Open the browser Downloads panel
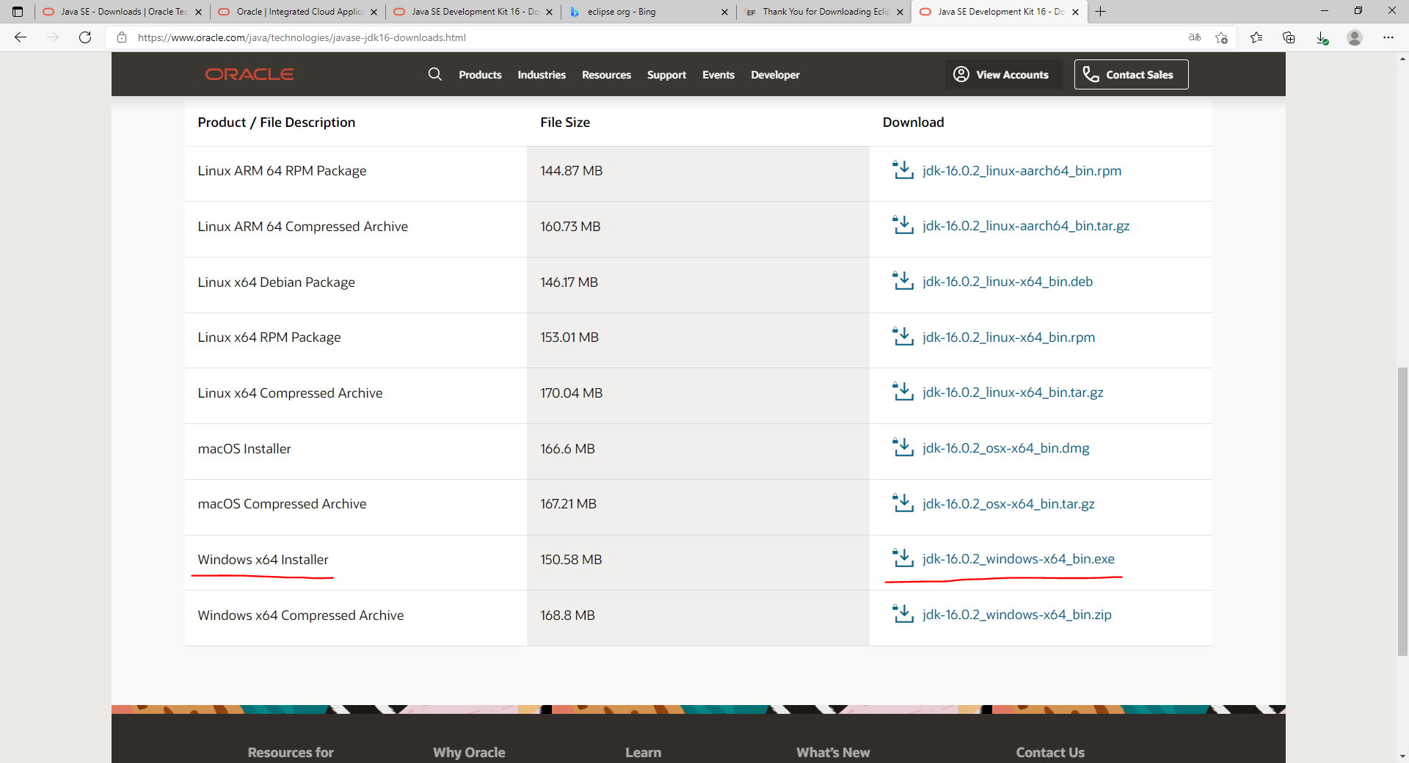 [x=1322, y=37]
